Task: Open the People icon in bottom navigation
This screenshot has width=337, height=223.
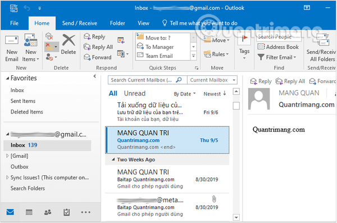Action: point(48,212)
